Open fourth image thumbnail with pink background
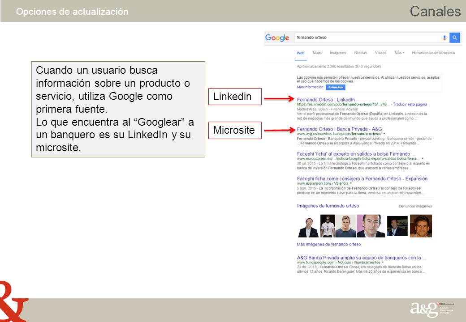The height and width of the screenshot is (322, 466). pos(371,226)
